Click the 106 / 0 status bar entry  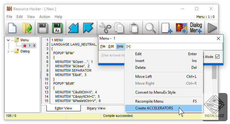click(x=11, y=116)
